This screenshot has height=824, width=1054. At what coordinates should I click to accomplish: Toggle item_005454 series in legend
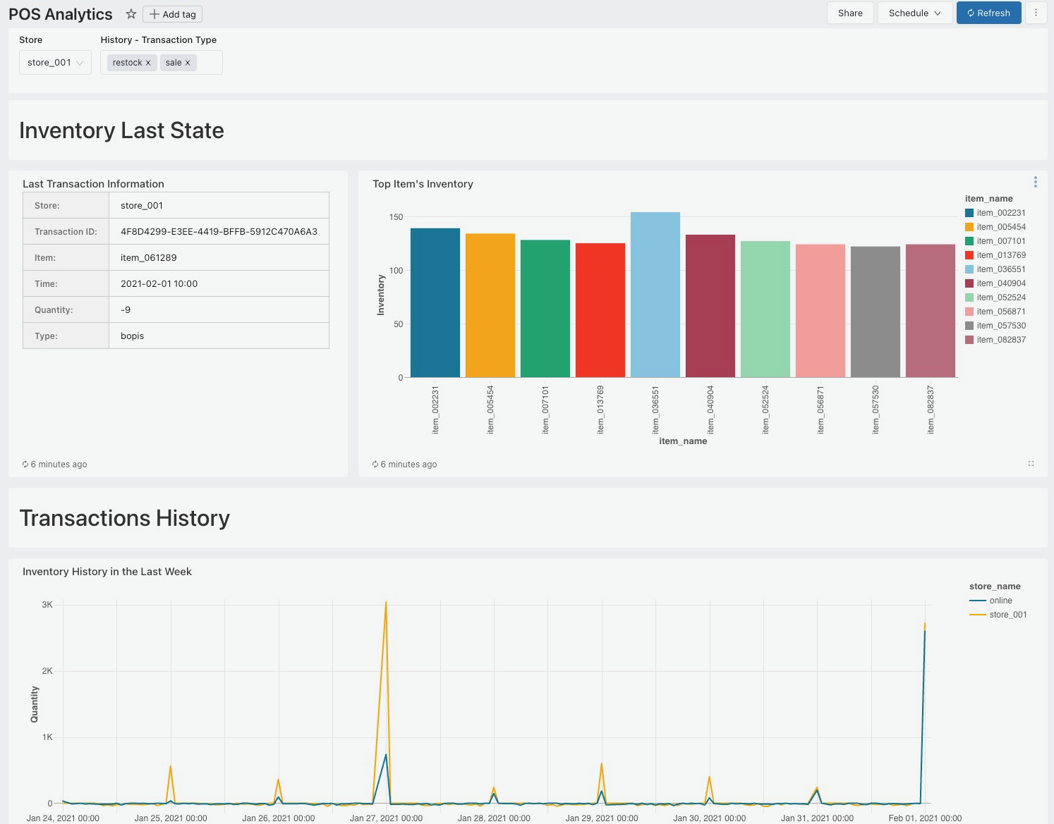point(995,227)
